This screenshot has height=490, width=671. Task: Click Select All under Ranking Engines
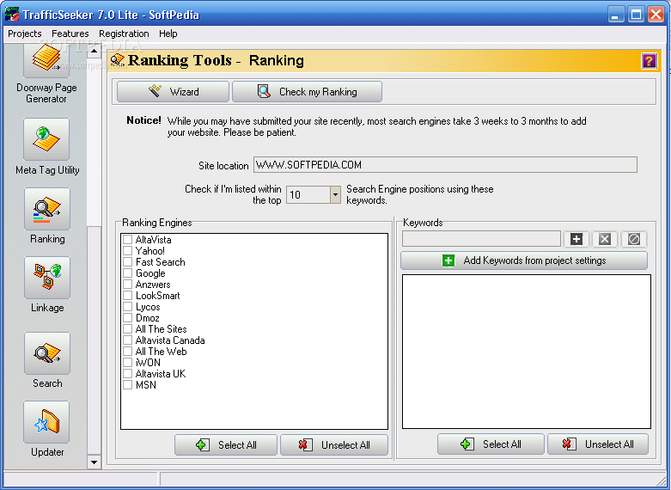coord(225,445)
